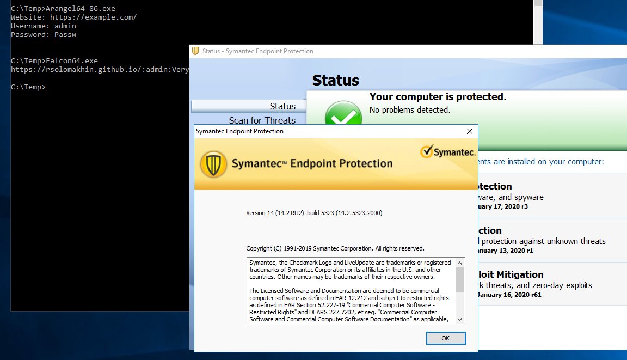
Task: Click 'Status - Symantec Endpoint Protection' window title
Action: tap(257, 51)
